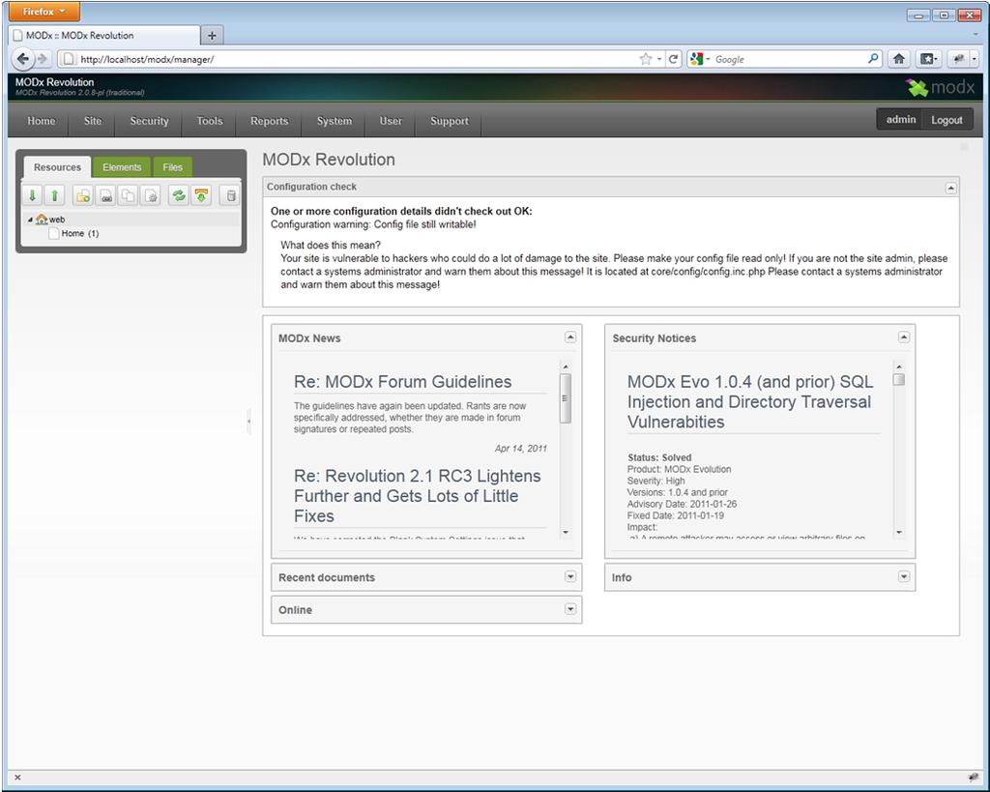990x792 pixels.
Task: Select the web context tree label
Action: [57, 220]
